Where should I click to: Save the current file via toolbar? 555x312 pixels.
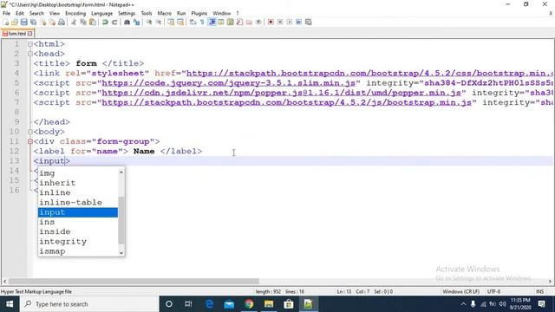[x=23, y=22]
